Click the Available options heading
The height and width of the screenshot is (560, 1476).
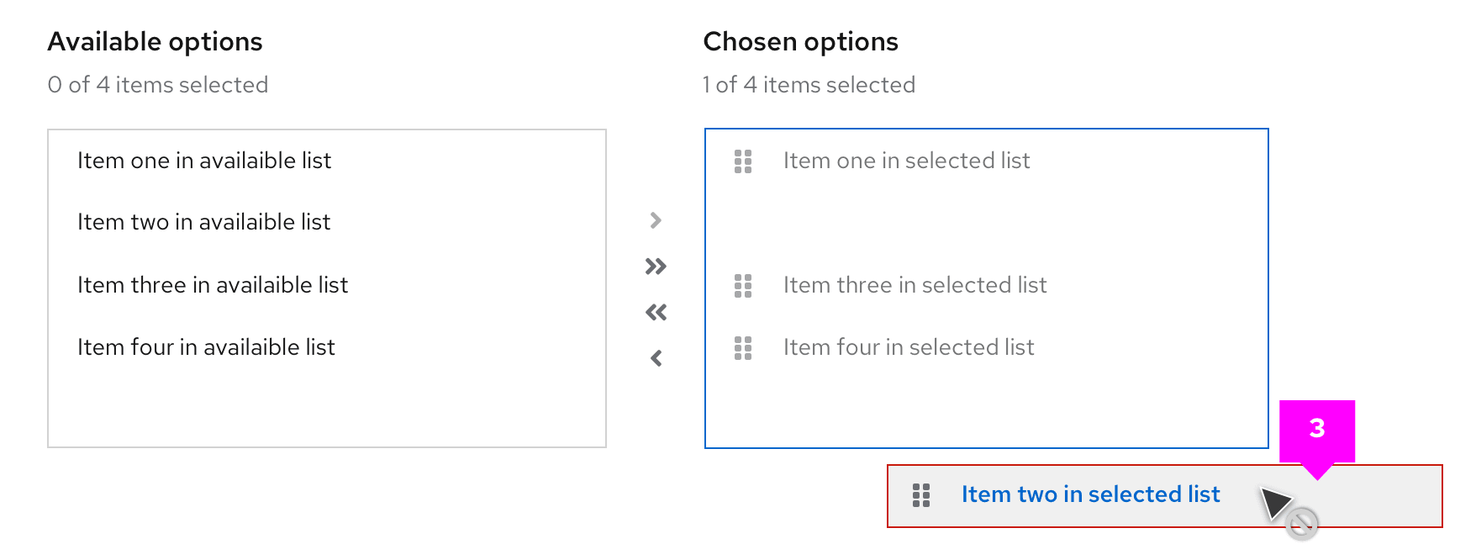coord(155,41)
